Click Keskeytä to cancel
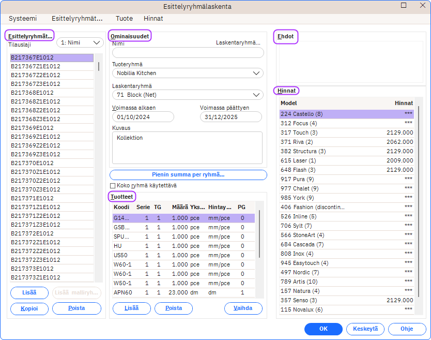Image resolution: width=431 pixels, height=340 pixels. pos(365,329)
